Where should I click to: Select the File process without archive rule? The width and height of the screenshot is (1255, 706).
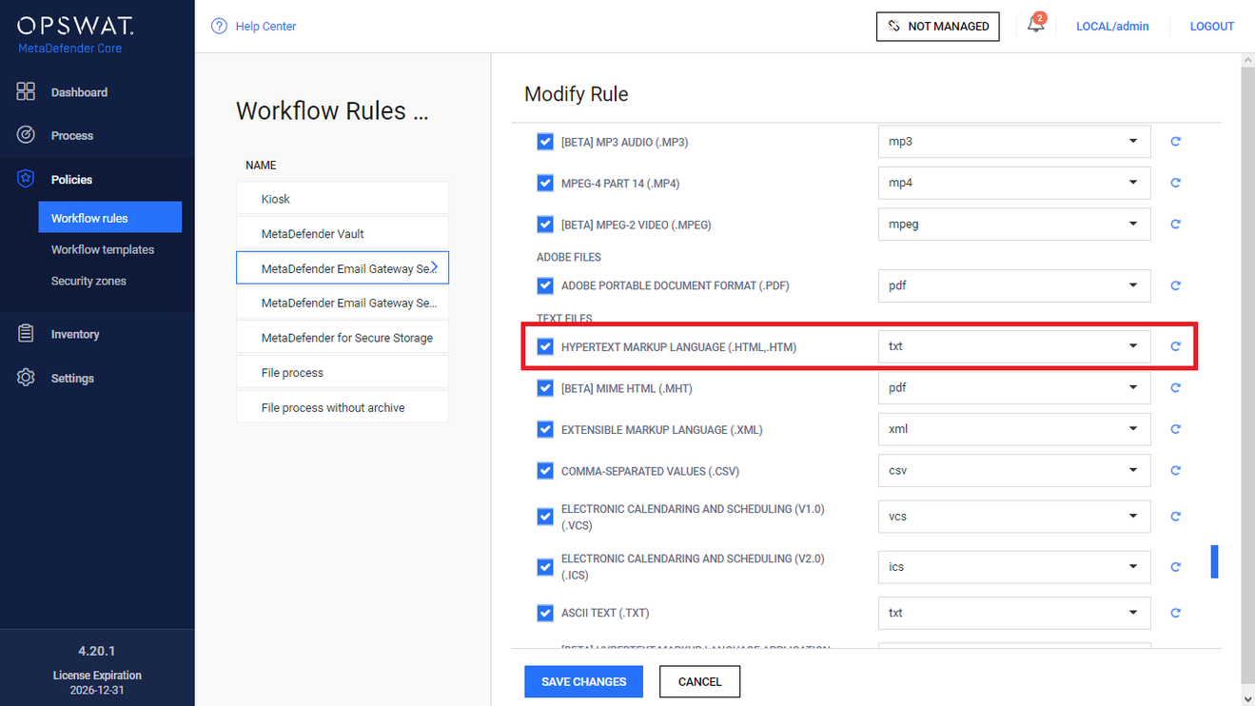pos(343,407)
